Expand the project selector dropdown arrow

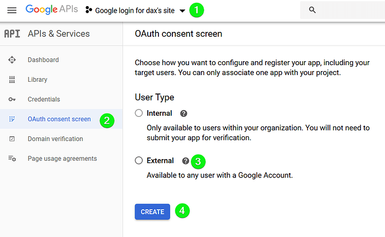tap(182, 11)
